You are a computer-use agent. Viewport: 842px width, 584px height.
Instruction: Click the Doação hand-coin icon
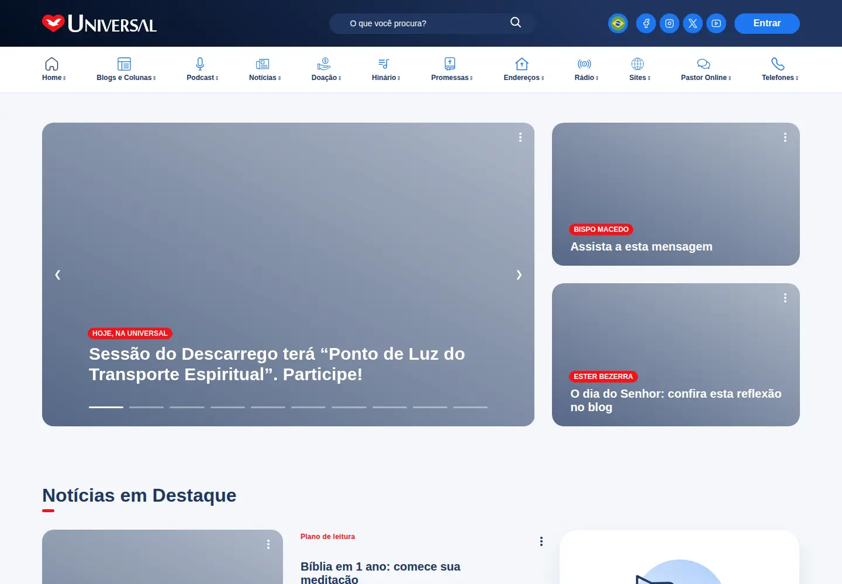[x=324, y=64]
